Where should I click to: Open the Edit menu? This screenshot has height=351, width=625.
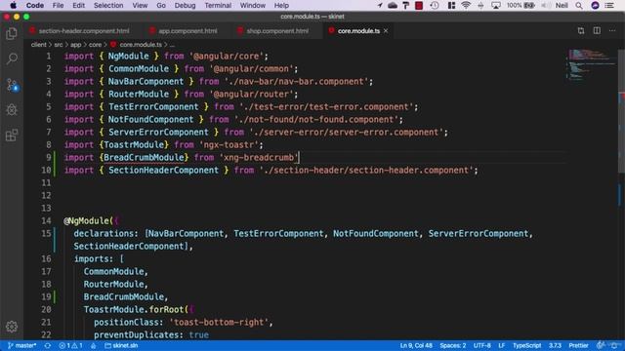78,5
